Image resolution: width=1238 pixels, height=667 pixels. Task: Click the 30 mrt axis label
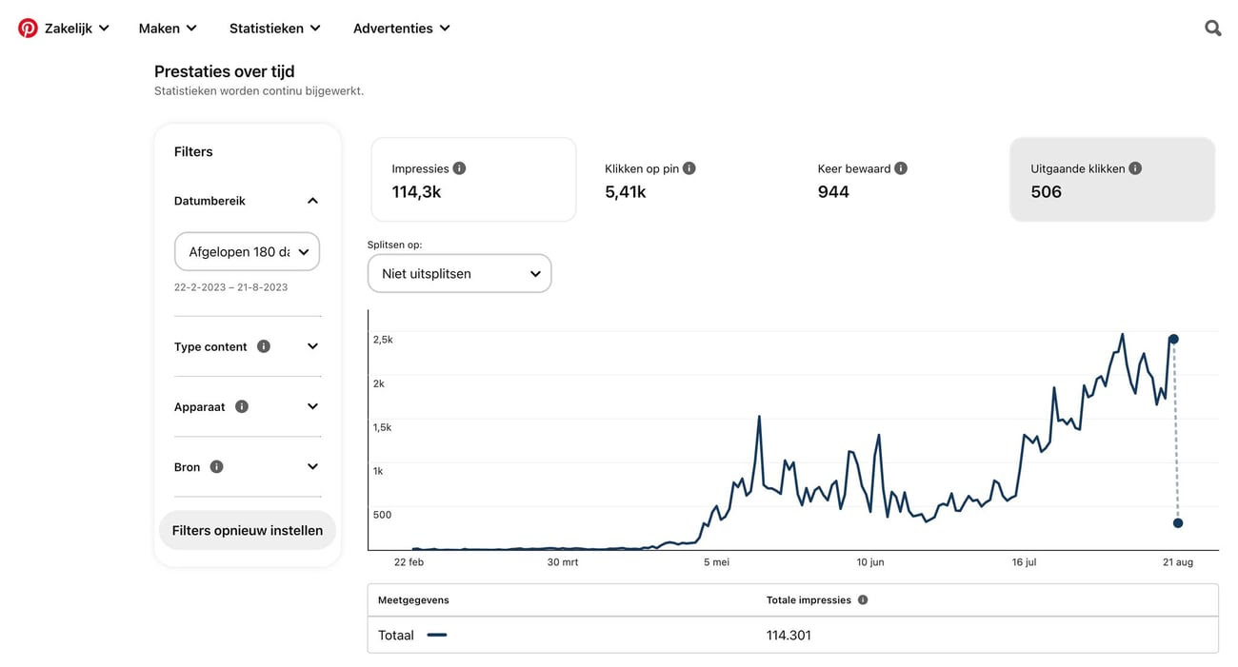[563, 562]
